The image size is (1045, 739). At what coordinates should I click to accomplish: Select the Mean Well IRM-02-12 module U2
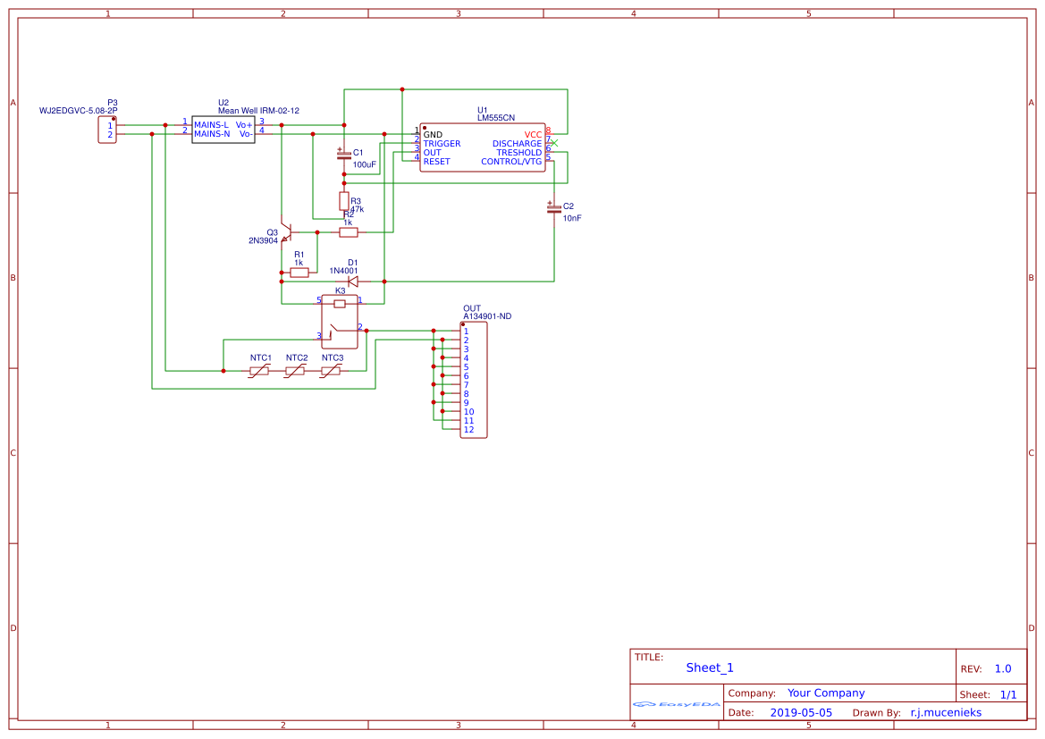point(223,129)
